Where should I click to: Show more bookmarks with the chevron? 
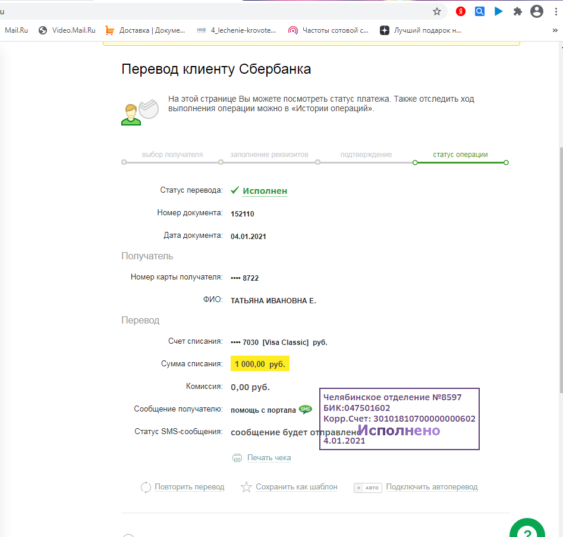[x=555, y=30]
